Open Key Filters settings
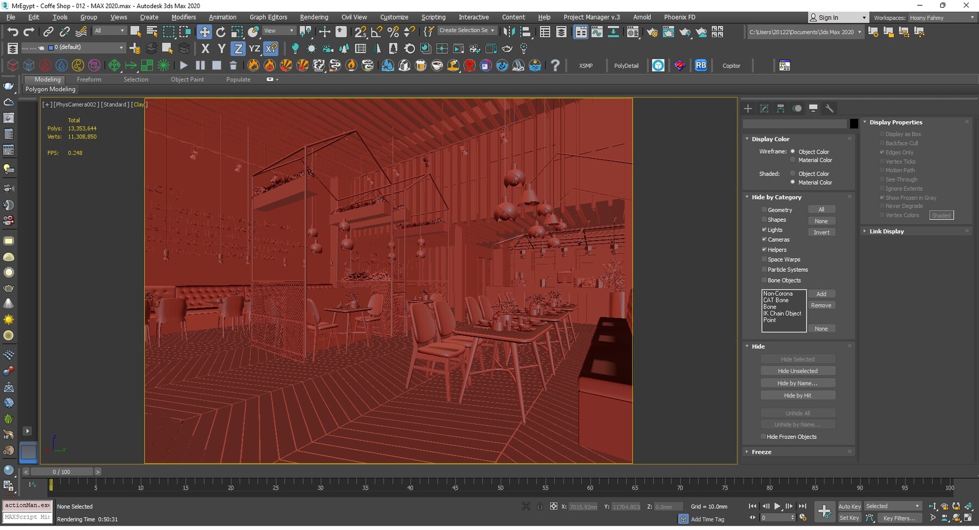 (899, 518)
